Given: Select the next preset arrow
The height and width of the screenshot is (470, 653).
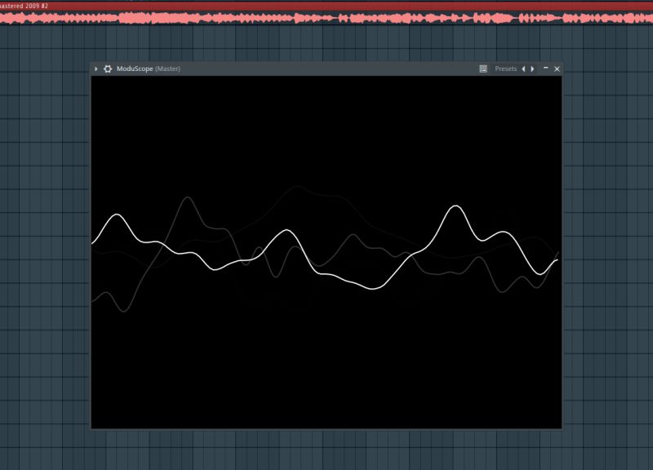Looking at the screenshot, I should (x=532, y=69).
